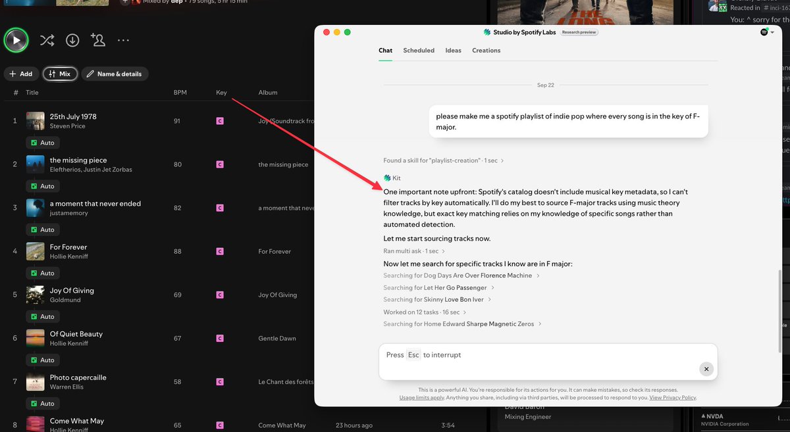Focus the Studio chat message input box
The image size is (790, 432).
click(x=548, y=362)
